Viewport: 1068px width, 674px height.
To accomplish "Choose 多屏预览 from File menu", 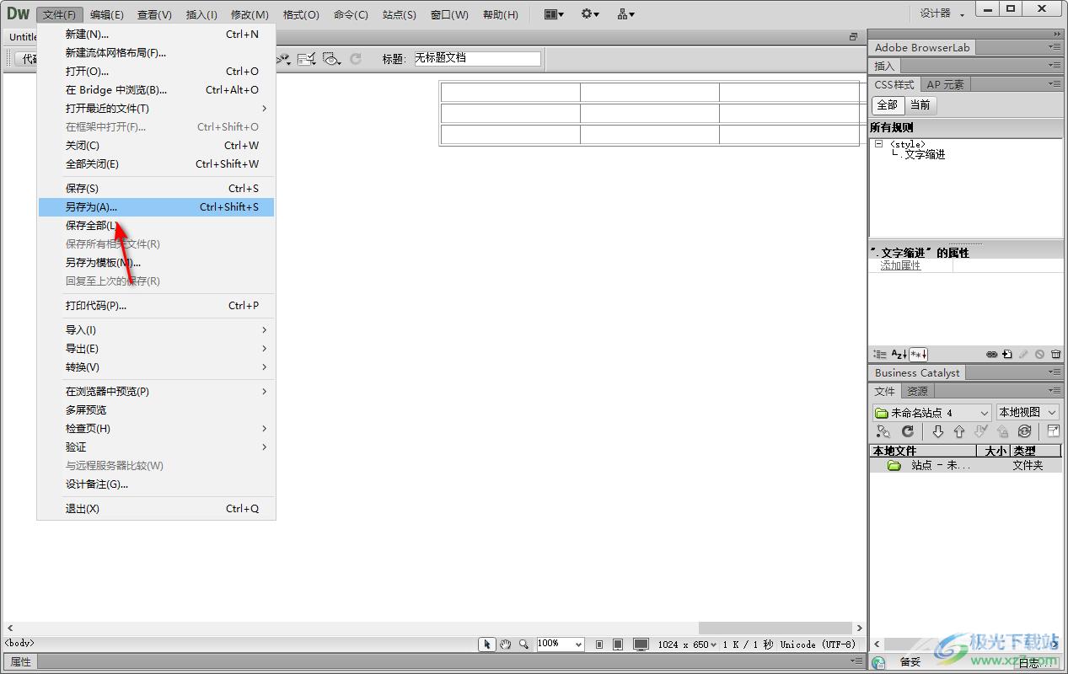I will 157,410.
